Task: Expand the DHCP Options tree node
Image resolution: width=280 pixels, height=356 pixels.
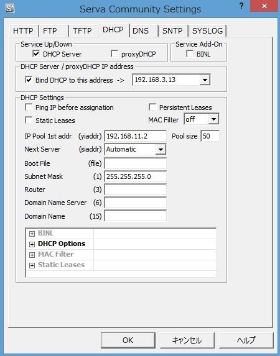Action: pyautogui.click(x=32, y=244)
